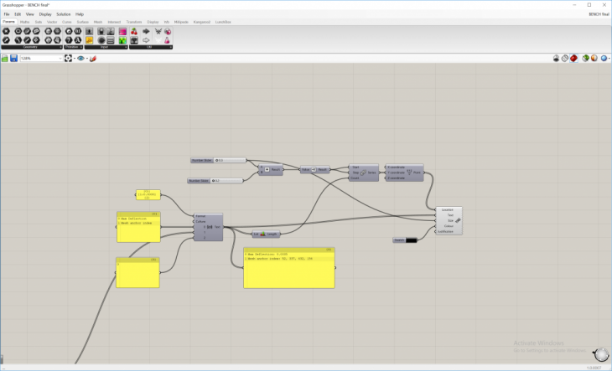Click the black Swatch colour component
Viewport: 612px width, 371px height.
(x=411, y=240)
